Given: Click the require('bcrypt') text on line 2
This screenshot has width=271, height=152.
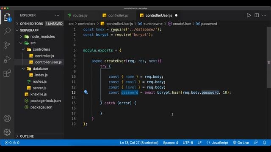Looking at the screenshot, I should pyautogui.click(x=133, y=35).
